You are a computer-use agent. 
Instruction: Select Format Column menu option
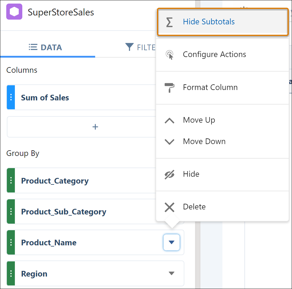click(x=210, y=88)
